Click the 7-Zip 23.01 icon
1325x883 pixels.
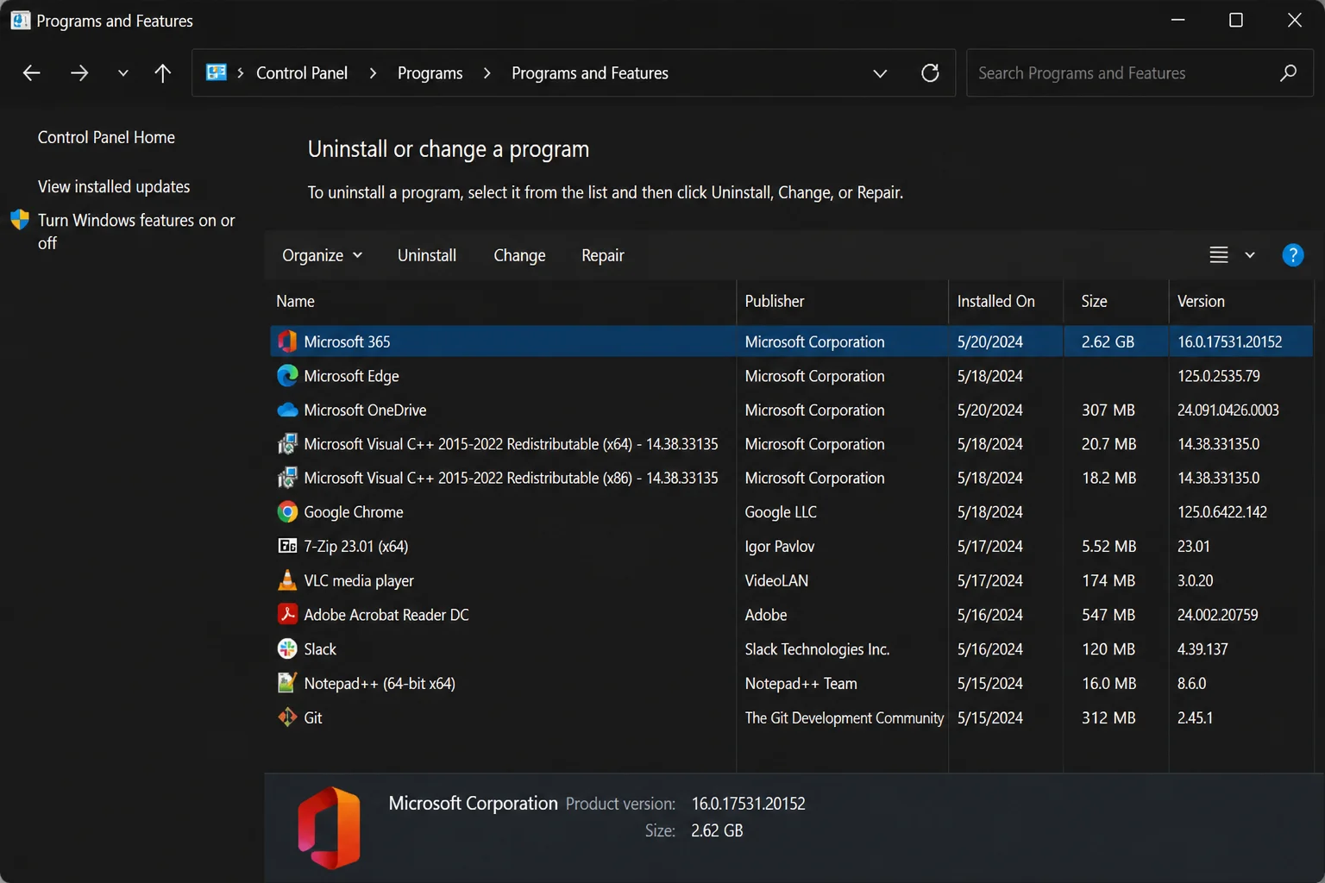287,546
